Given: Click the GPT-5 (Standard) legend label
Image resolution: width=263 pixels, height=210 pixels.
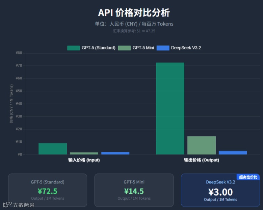Looking at the screenshot, I should [99, 48].
